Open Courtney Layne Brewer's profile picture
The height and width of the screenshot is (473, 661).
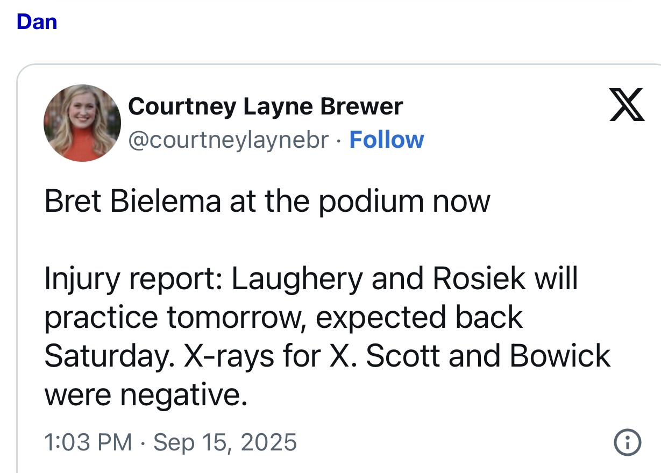82,123
